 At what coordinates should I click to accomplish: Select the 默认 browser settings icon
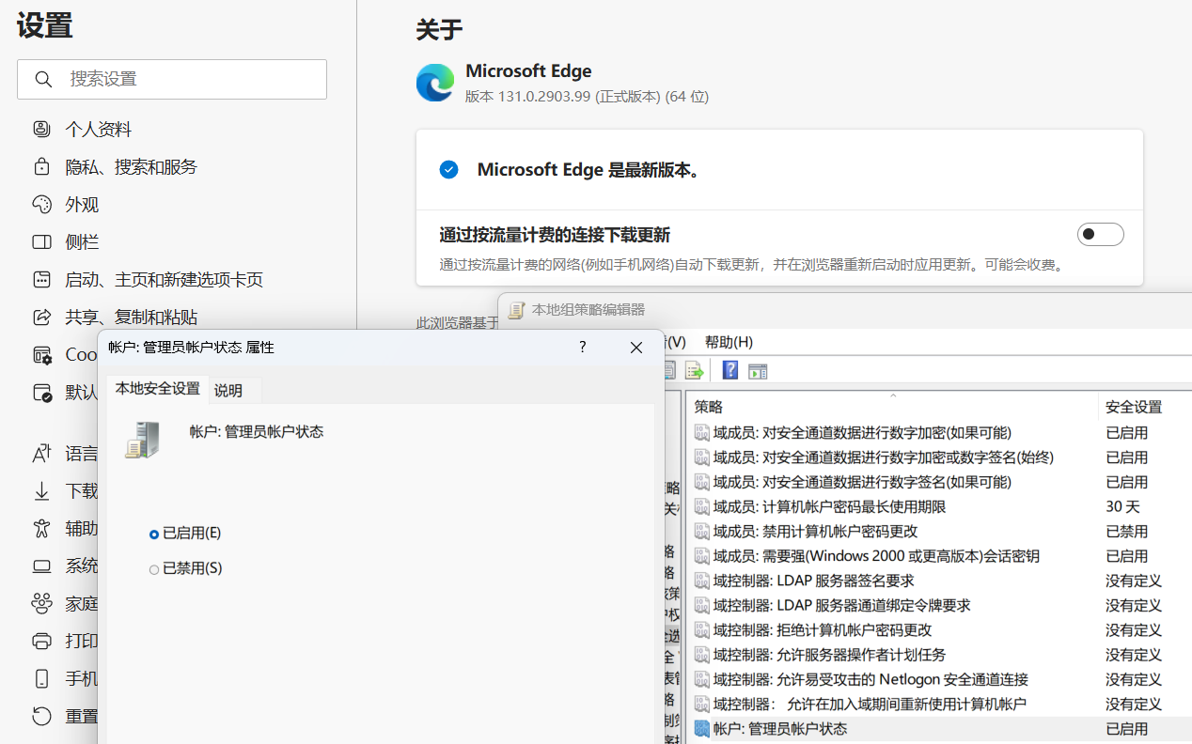coord(42,393)
